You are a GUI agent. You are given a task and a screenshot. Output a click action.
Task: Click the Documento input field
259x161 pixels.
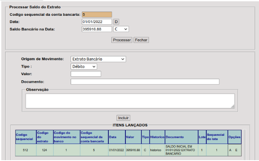(145, 82)
